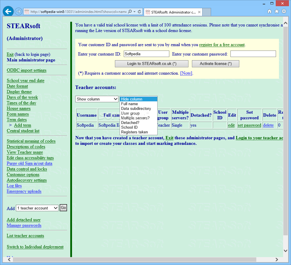The height and width of the screenshot is (265, 291).
Task: Open Autodiscovery settings link
Action: 27,180
